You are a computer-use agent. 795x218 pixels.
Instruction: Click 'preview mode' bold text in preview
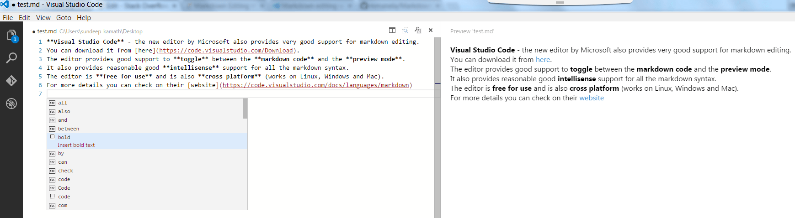pos(745,69)
